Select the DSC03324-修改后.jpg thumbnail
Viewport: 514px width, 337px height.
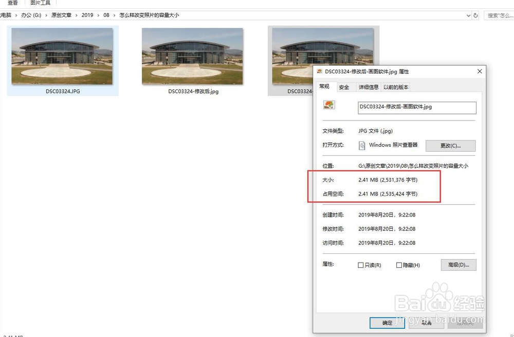(192, 56)
